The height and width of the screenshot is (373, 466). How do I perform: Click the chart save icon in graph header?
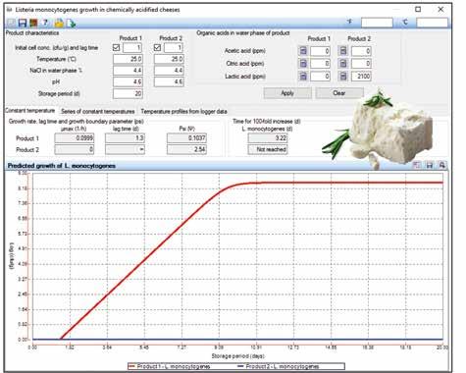pos(430,165)
